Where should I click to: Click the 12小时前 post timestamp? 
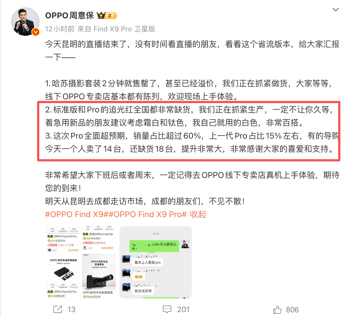click(60, 29)
